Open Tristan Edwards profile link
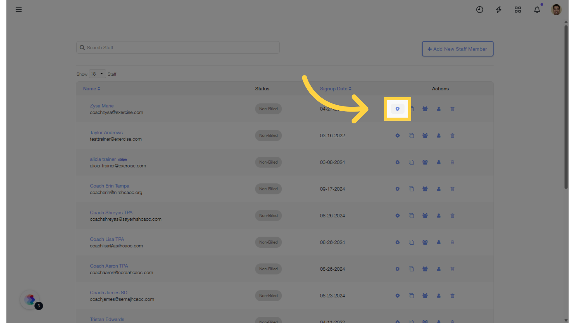 click(x=107, y=319)
